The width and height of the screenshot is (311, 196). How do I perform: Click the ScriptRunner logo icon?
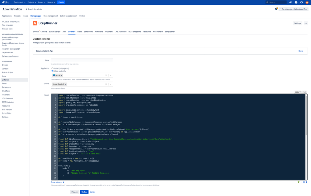(x=35, y=23)
